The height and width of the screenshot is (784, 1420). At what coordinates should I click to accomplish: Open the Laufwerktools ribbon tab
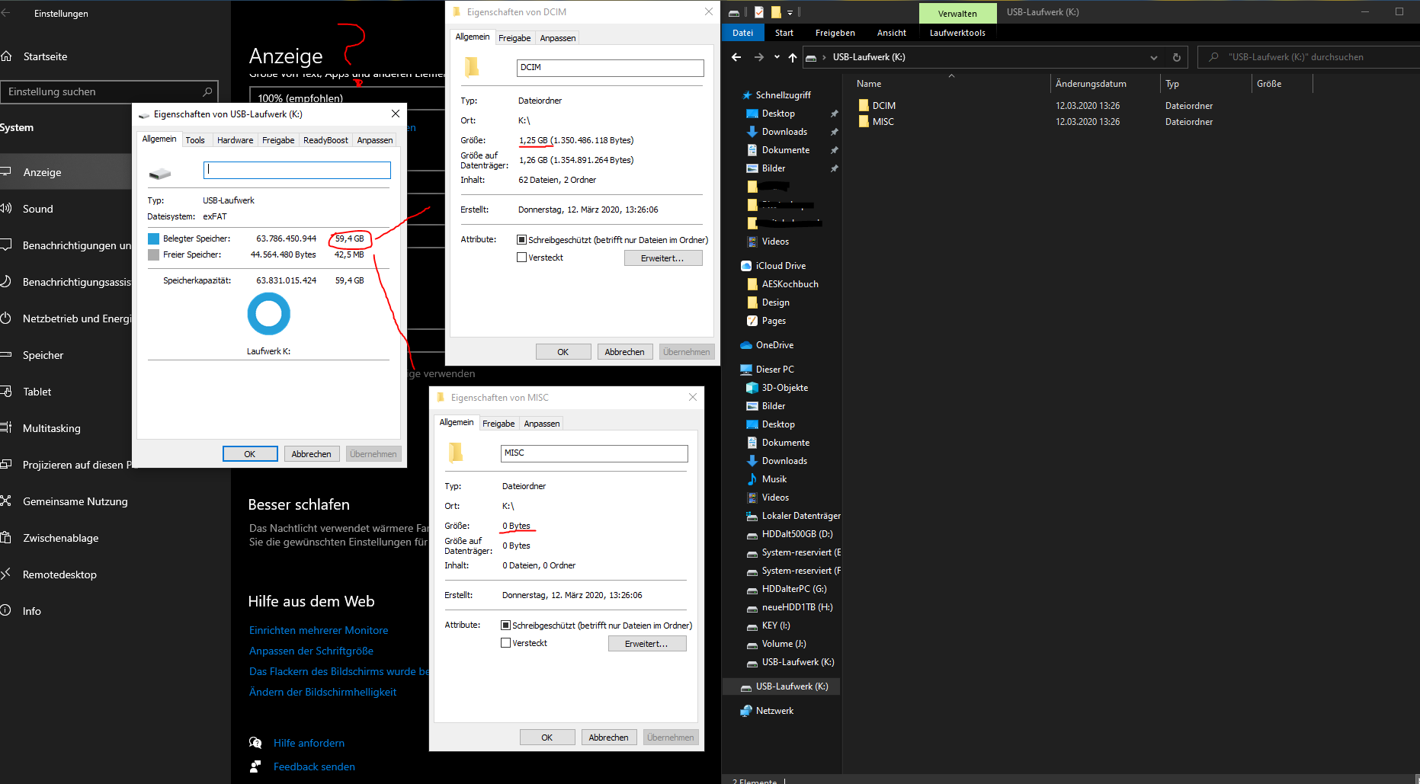point(957,33)
